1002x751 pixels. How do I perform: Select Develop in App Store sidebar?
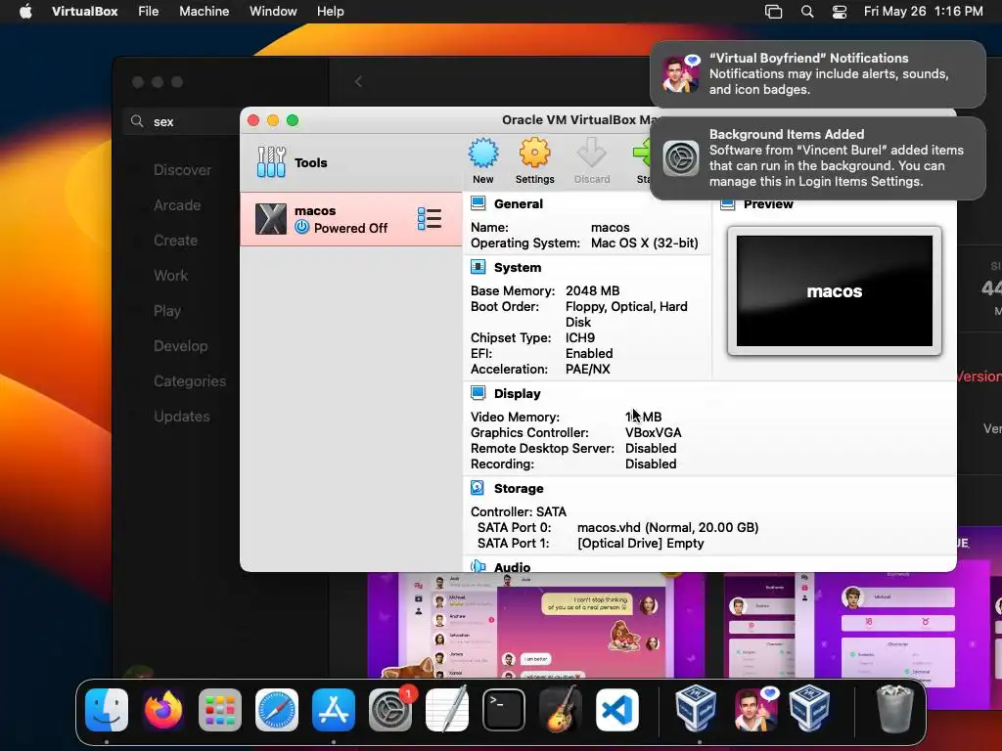(x=181, y=345)
